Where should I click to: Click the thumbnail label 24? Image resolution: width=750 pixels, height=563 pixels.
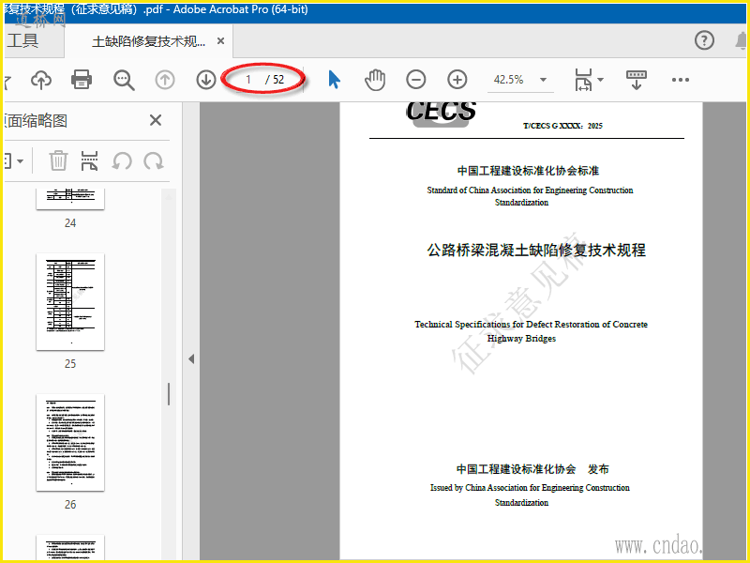coord(70,223)
